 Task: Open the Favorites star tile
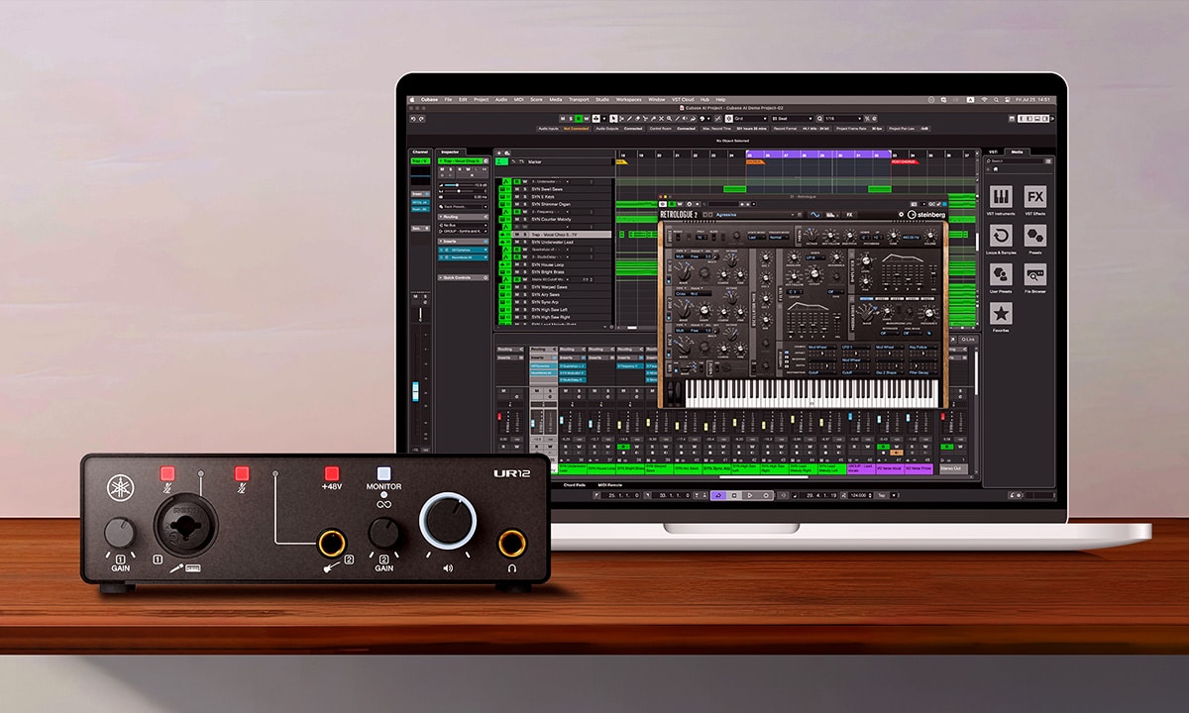[1001, 315]
